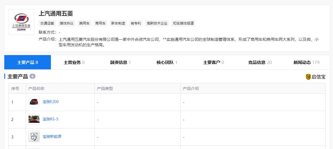
Task: Select the 乘用车 tag
Action: (84, 23)
